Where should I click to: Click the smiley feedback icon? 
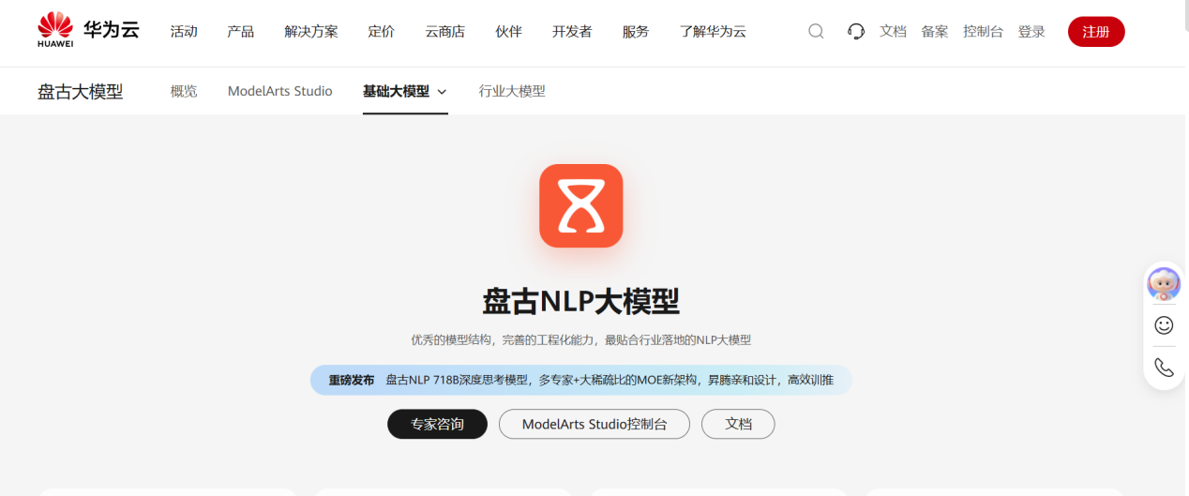(1164, 325)
